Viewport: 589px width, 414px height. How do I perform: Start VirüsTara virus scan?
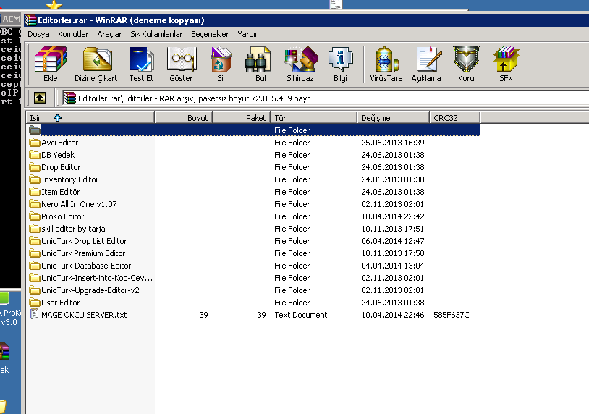386,64
